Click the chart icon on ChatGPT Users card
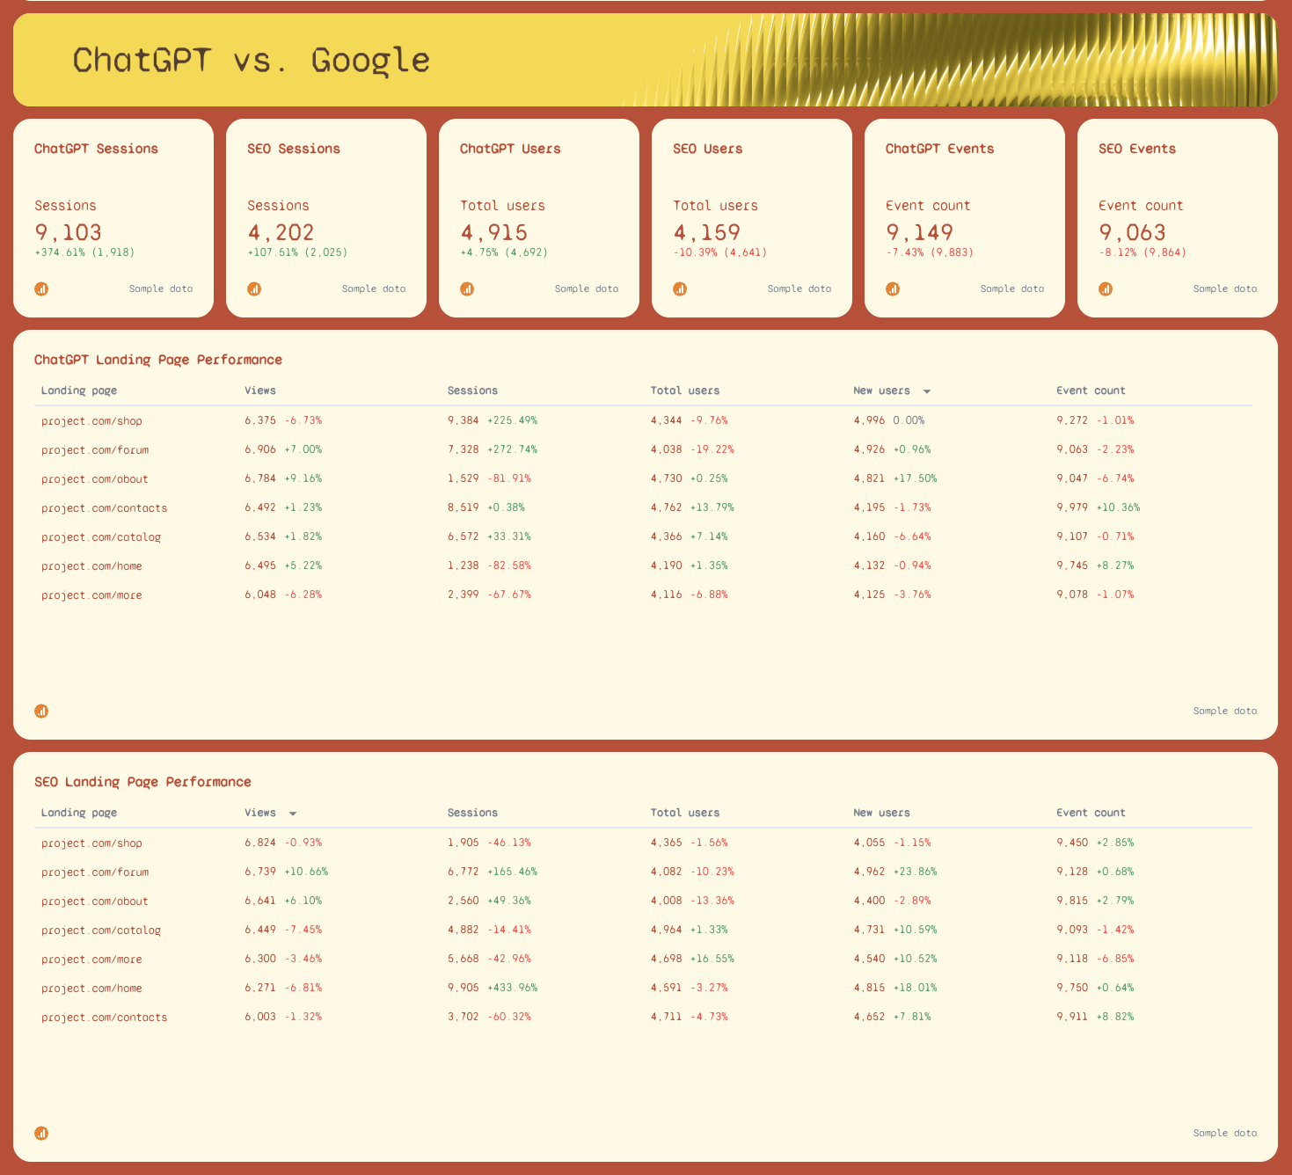The image size is (1292, 1175). (467, 288)
